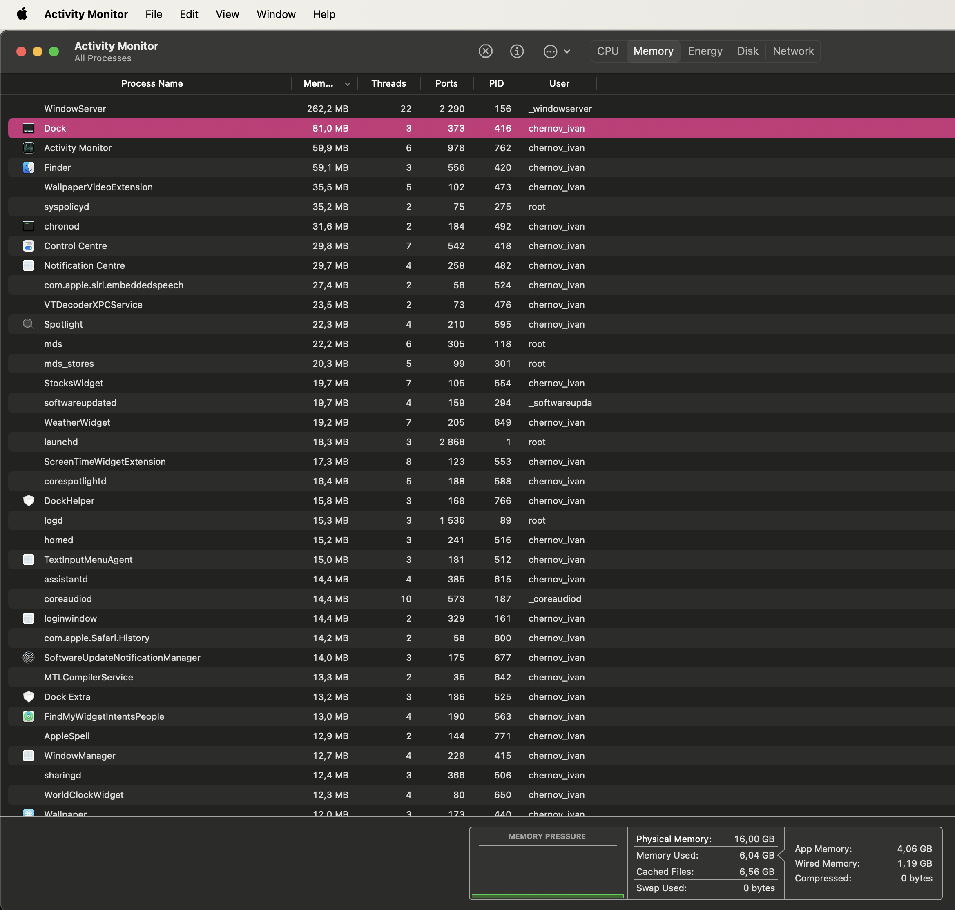The image size is (955, 910).
Task: Click the stop process (X) toolbar icon
Action: coord(485,51)
